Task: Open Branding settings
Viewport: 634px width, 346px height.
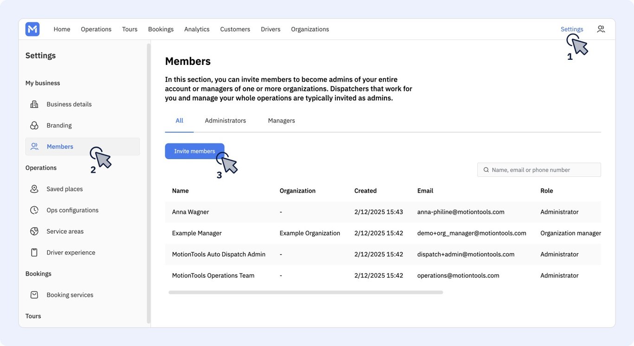Action: point(59,126)
